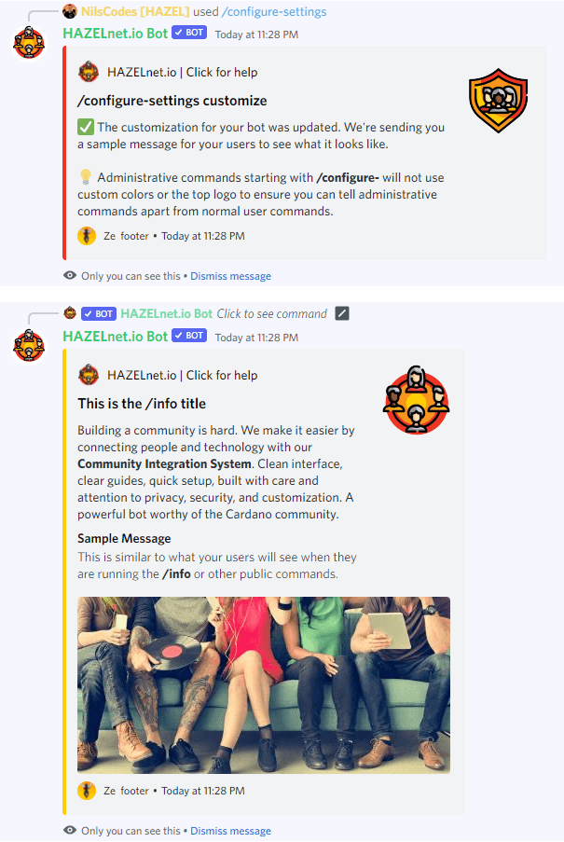Open the shield logo thumbnail in first embed
This screenshot has height=842, width=564.
pyautogui.click(x=498, y=101)
